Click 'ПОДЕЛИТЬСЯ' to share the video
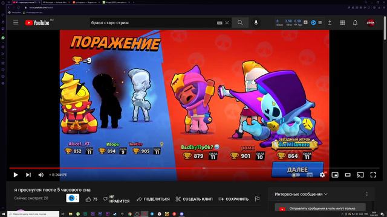Screen dimensions: 387x217 (153, 199)
